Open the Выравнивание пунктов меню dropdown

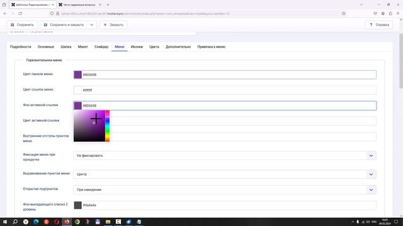point(225,175)
